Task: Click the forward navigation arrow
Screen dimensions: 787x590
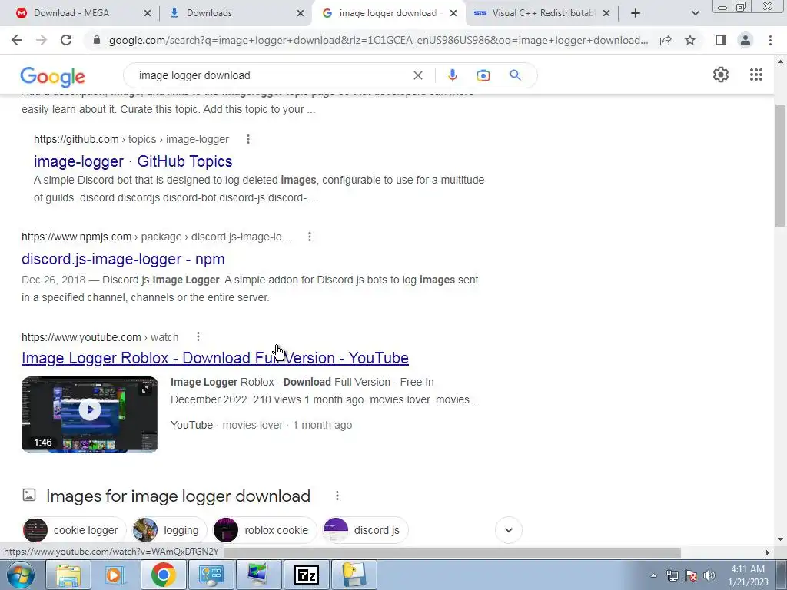Action: tap(42, 40)
